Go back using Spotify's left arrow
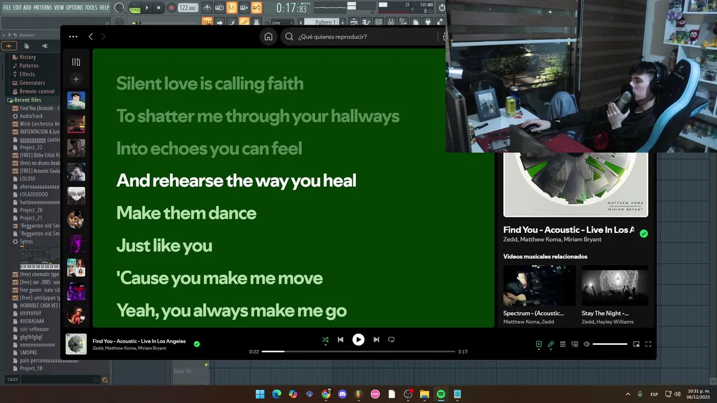This screenshot has height=403, width=717. pyautogui.click(x=91, y=36)
